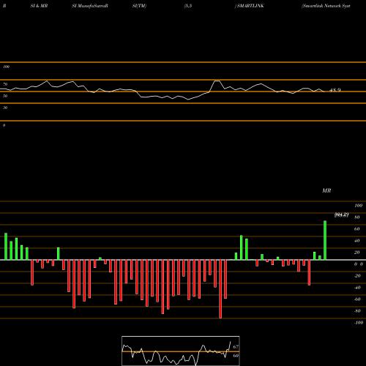
Task: Click the 'SI & MR' header text
Action: click(x=39, y=6)
